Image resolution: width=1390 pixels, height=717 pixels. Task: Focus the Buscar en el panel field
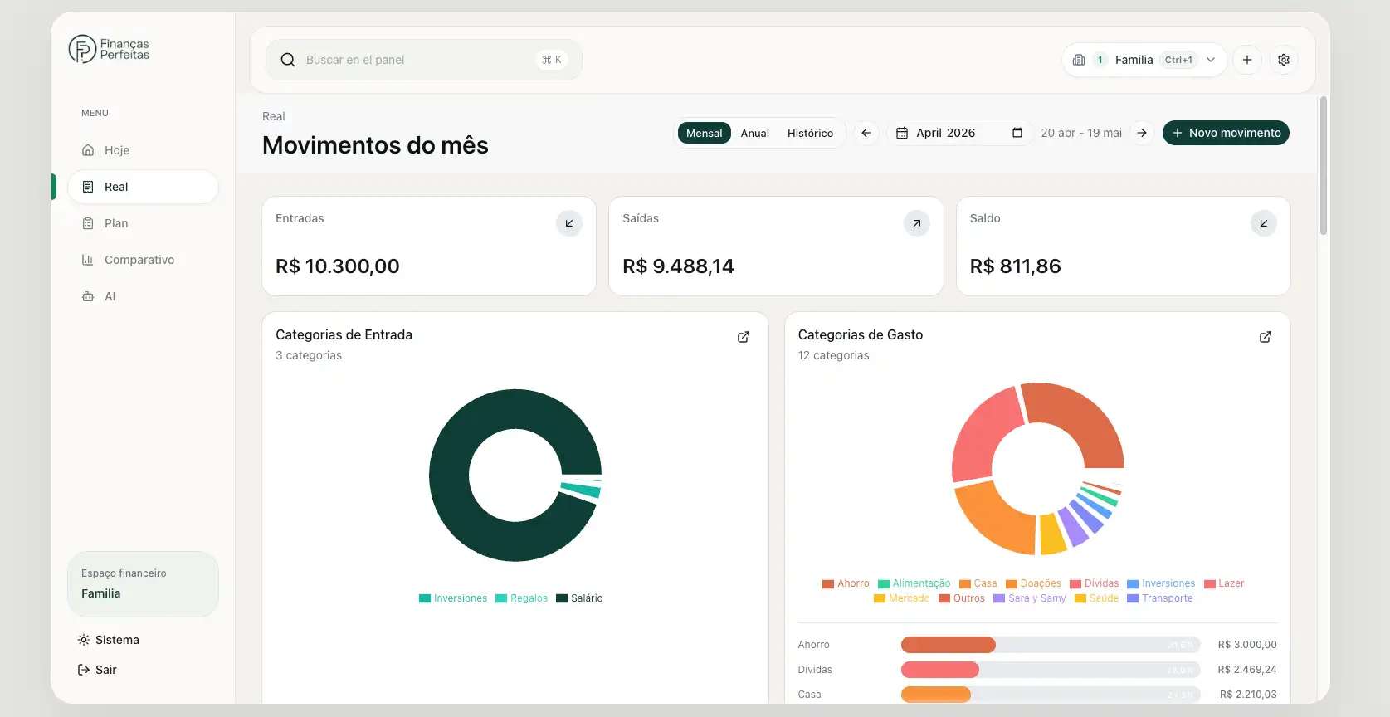click(424, 60)
